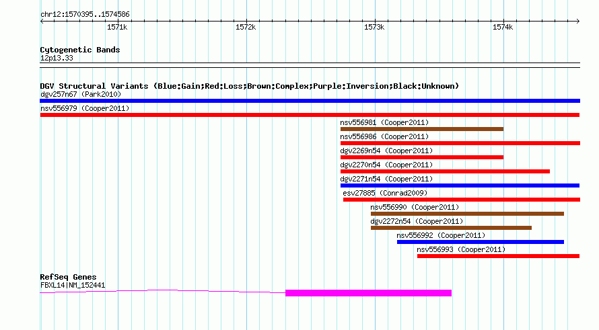Select the red nsv556979 loss bar
This screenshot has width=599, height=330.
[x=310, y=115]
